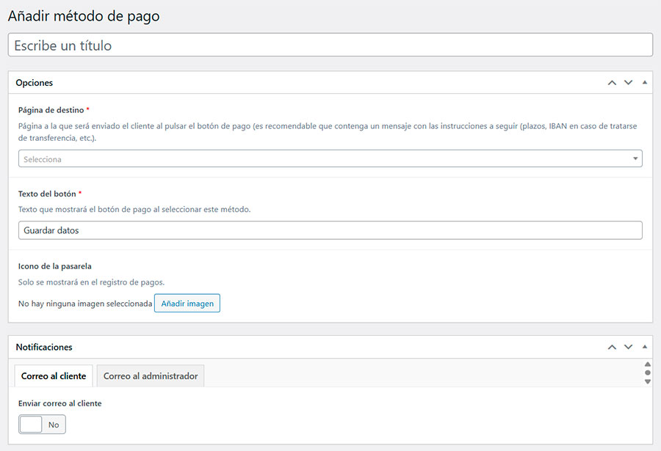Move the Opciones panel down
The image size is (661, 451).
pyautogui.click(x=628, y=83)
